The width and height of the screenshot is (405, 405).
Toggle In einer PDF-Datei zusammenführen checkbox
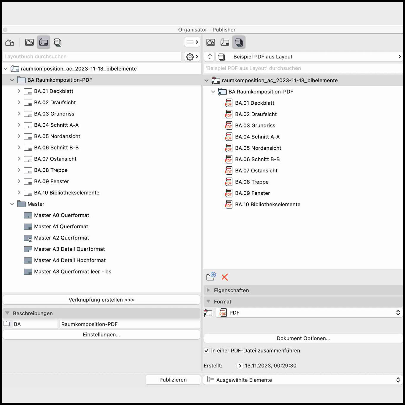pos(207,350)
